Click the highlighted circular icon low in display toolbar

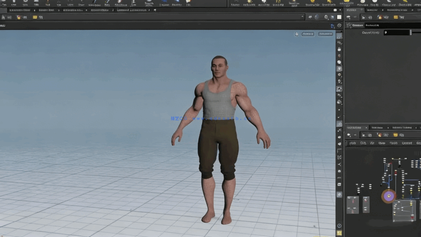(x=339, y=194)
